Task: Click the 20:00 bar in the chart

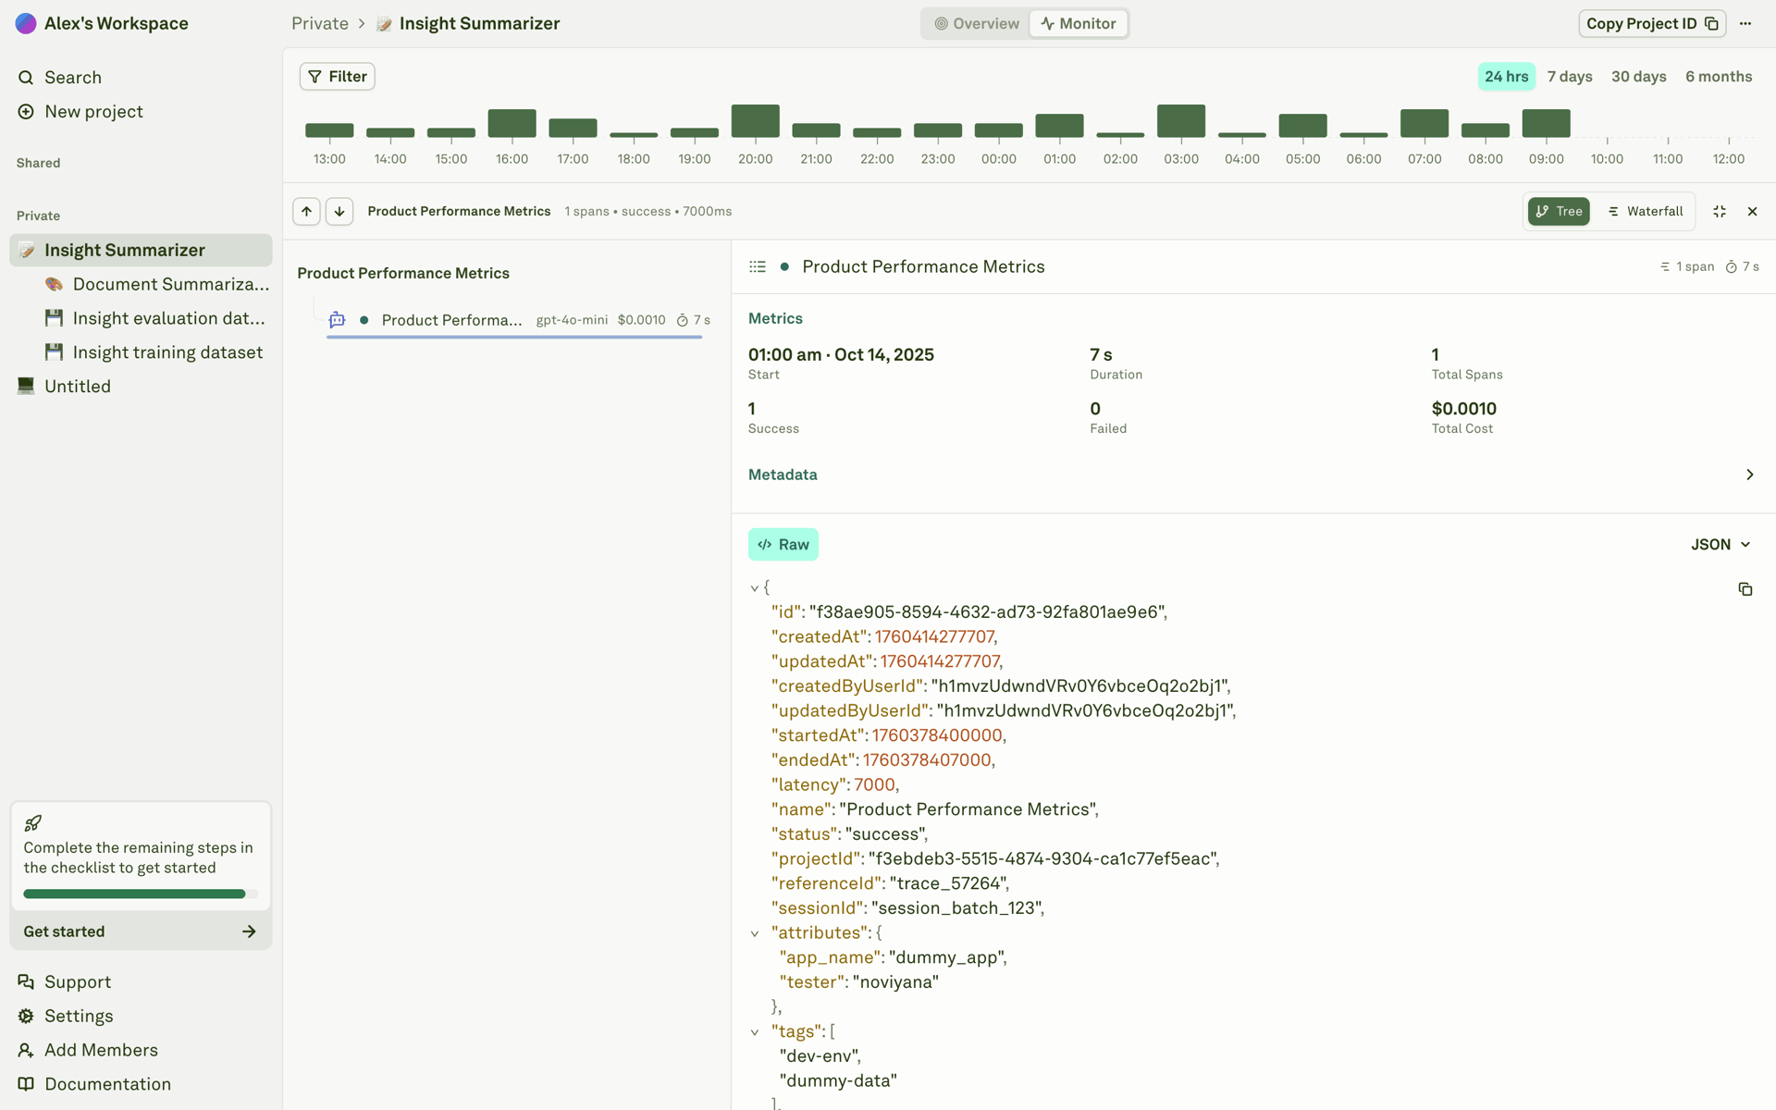Action: pos(755,121)
